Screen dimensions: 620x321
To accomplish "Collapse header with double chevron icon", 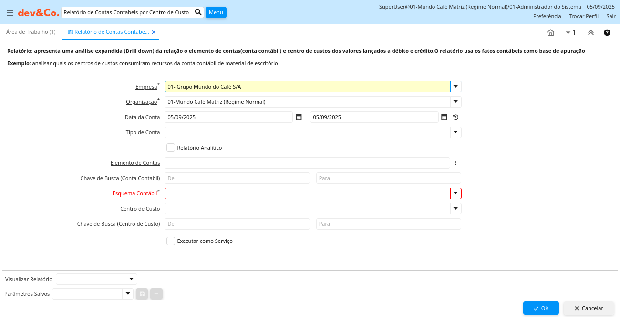I will 590,33.
